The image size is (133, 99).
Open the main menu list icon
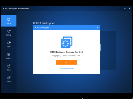tap(124, 8)
